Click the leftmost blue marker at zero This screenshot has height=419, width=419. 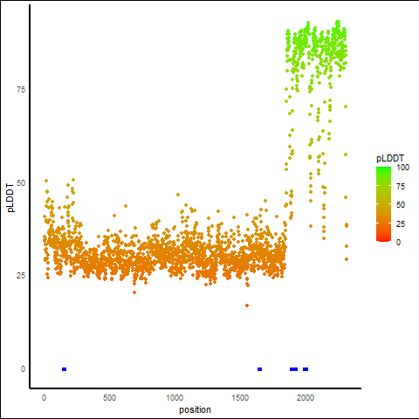(x=65, y=369)
